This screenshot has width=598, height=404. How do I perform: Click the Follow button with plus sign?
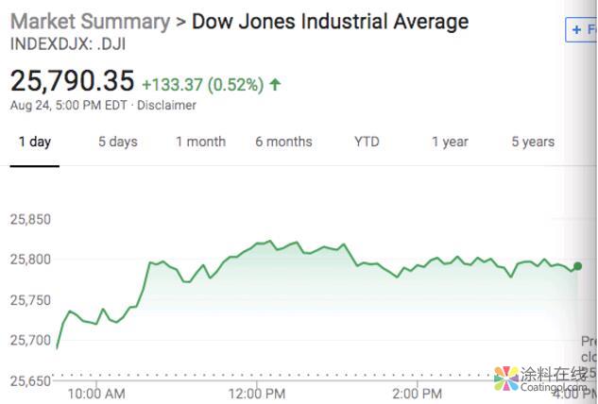[x=581, y=30]
